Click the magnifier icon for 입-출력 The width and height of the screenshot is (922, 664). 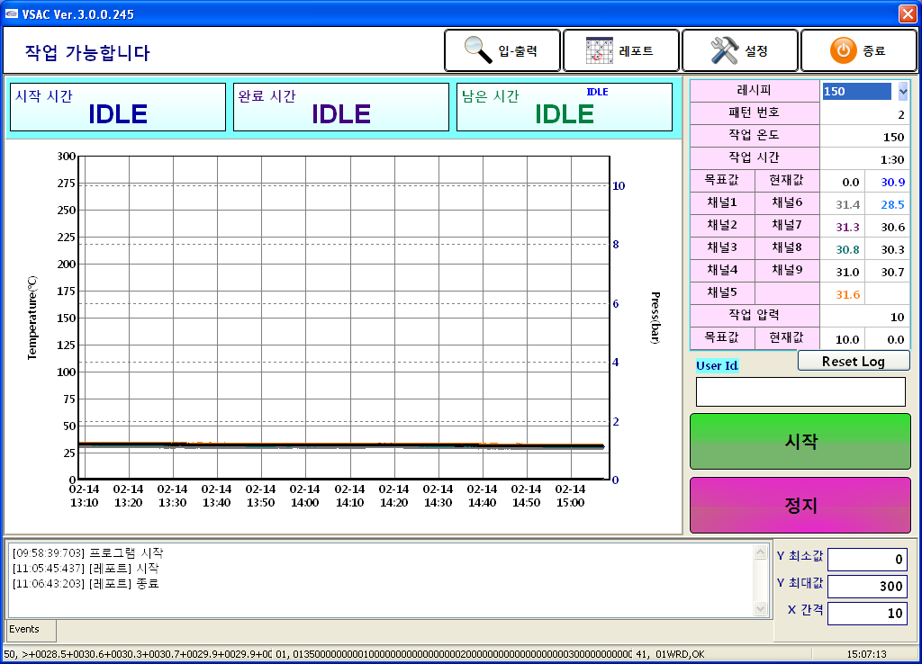pos(477,50)
